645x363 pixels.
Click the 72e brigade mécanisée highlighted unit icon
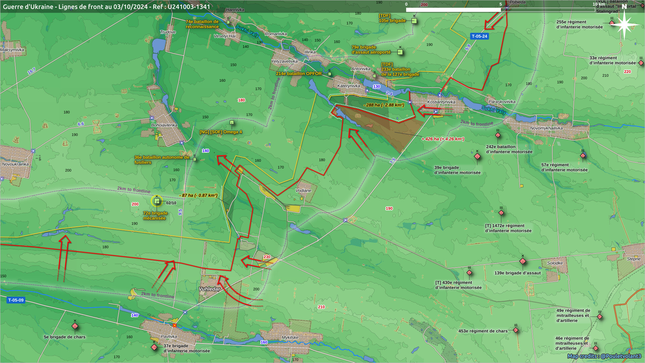coord(157,201)
